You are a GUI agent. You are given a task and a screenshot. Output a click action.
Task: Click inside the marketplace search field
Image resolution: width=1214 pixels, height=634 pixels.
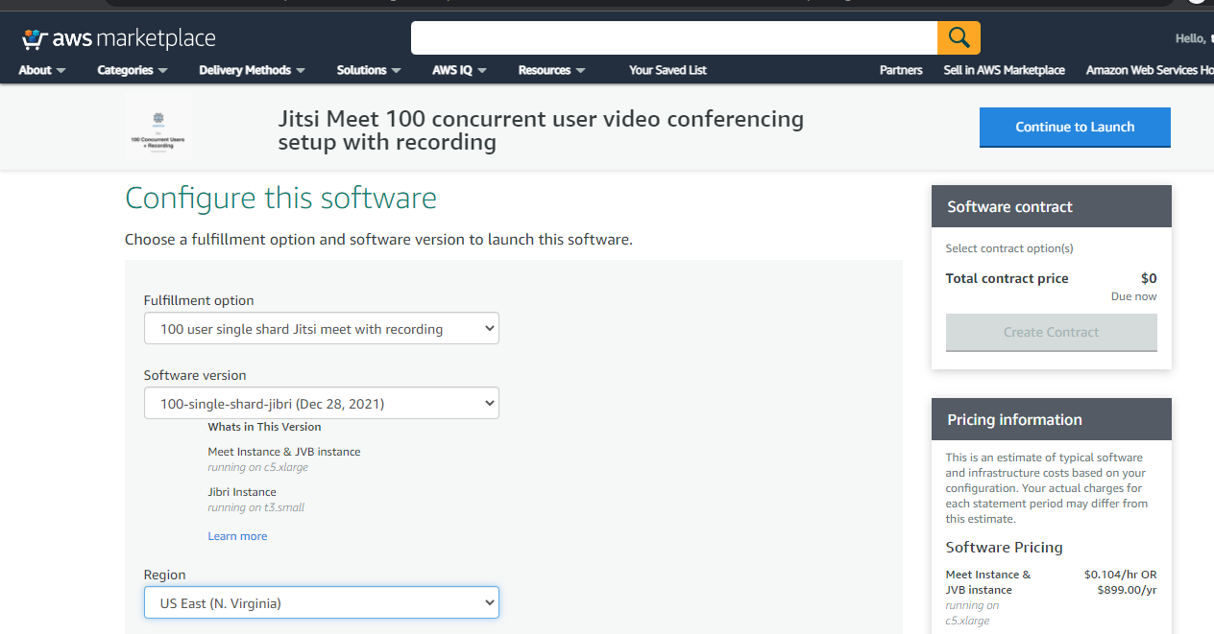[x=673, y=38]
